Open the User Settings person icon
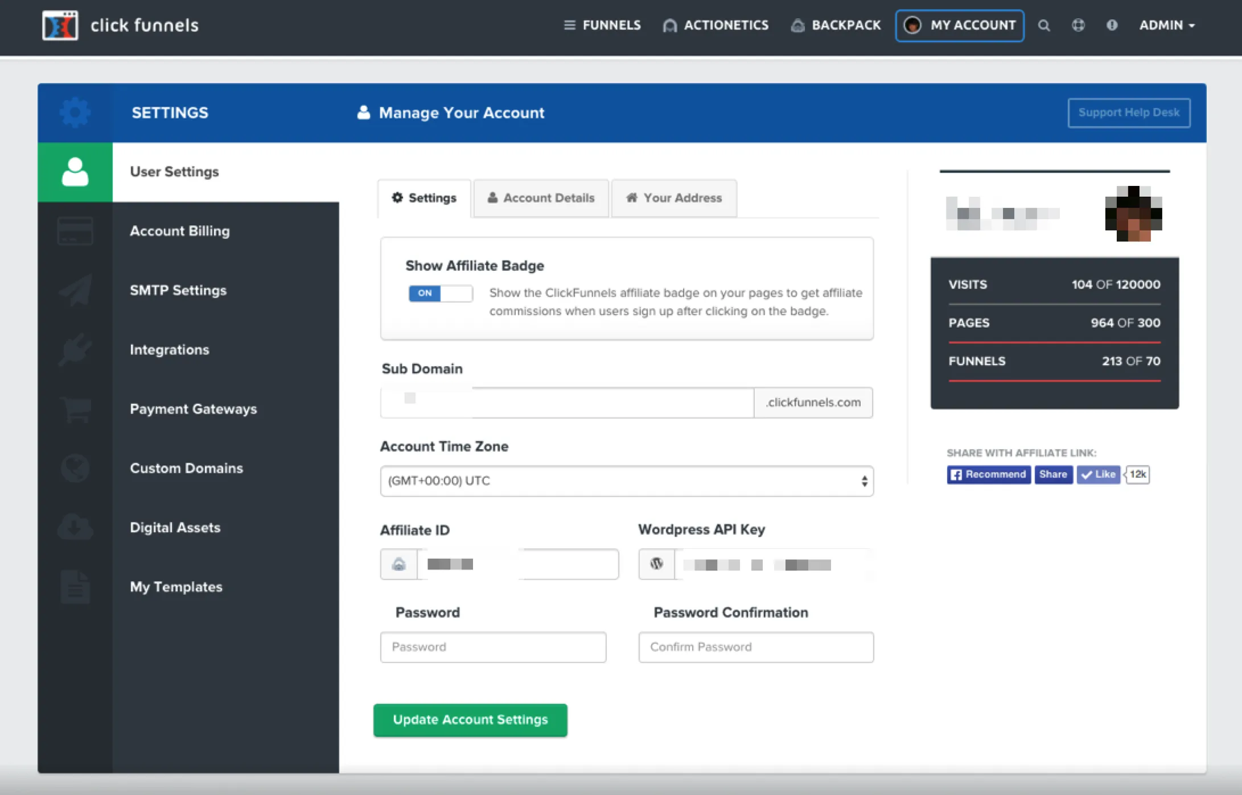The width and height of the screenshot is (1242, 795). tap(76, 172)
